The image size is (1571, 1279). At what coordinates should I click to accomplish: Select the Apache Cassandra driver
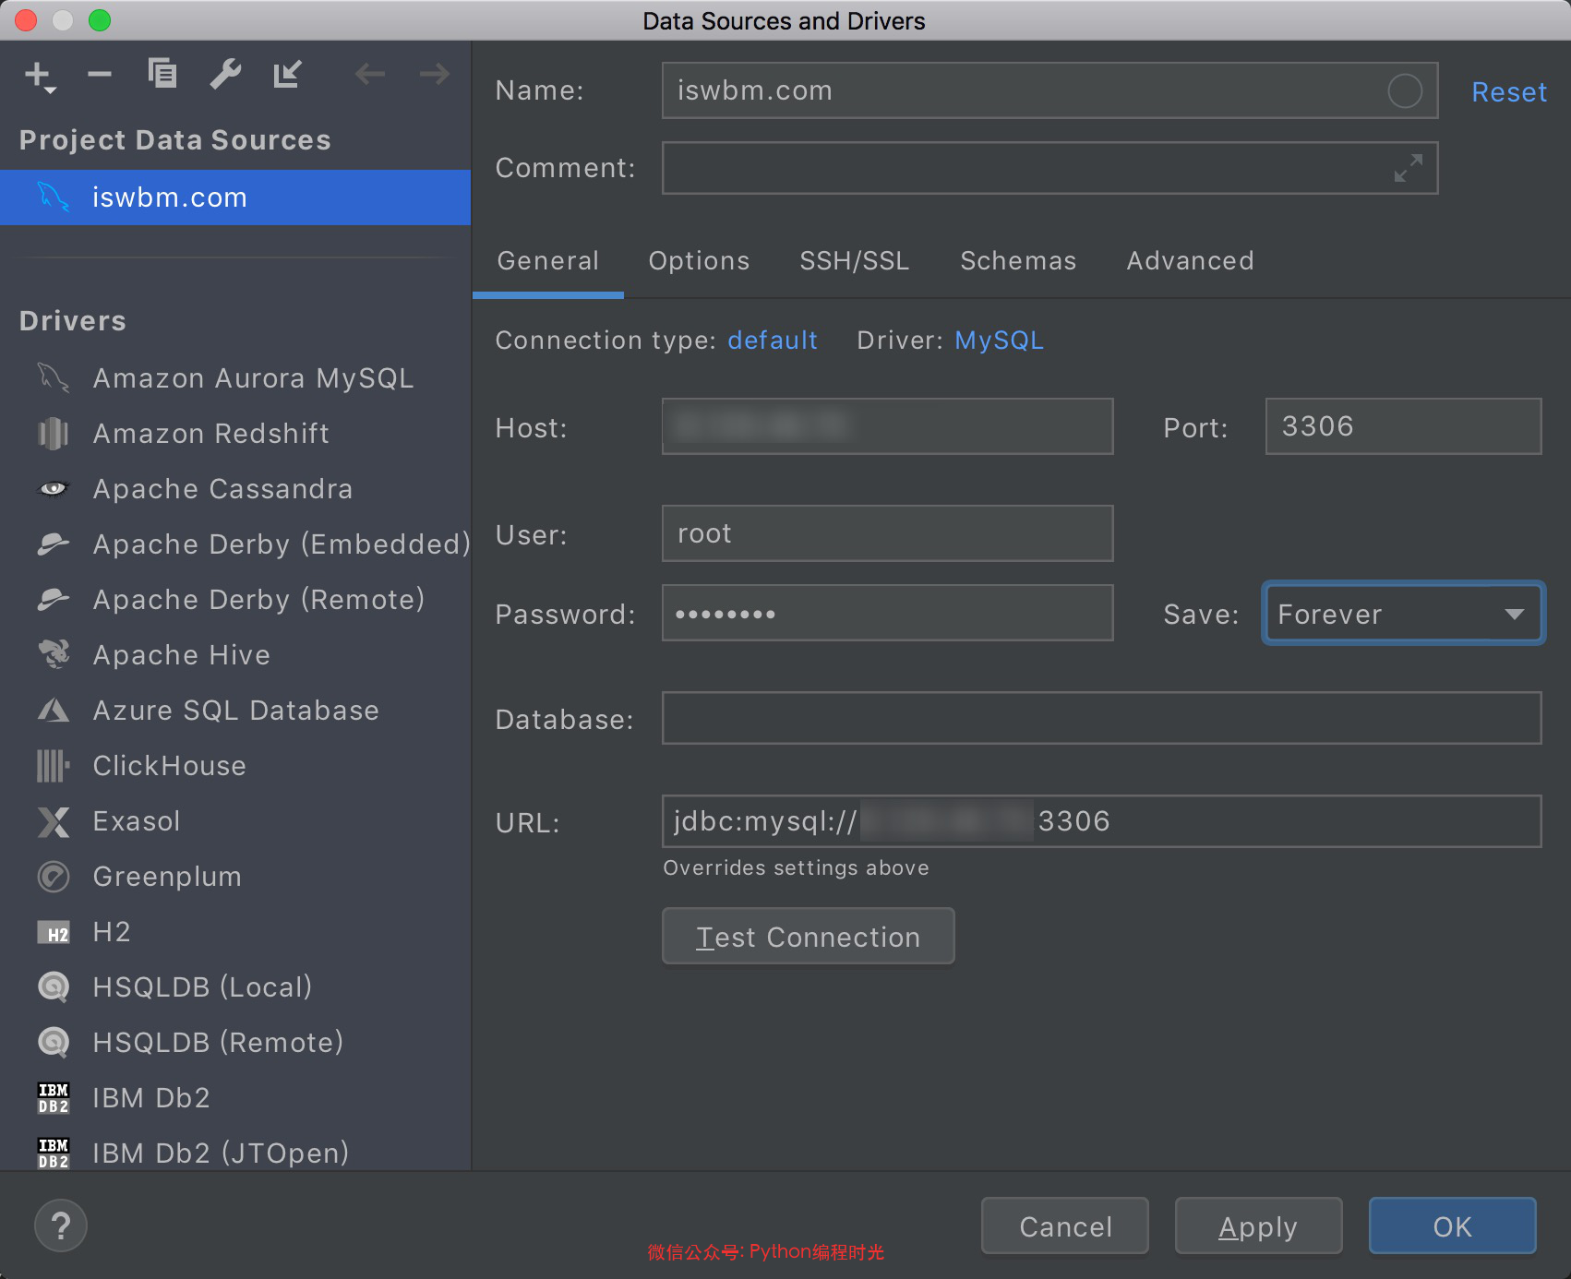(222, 489)
